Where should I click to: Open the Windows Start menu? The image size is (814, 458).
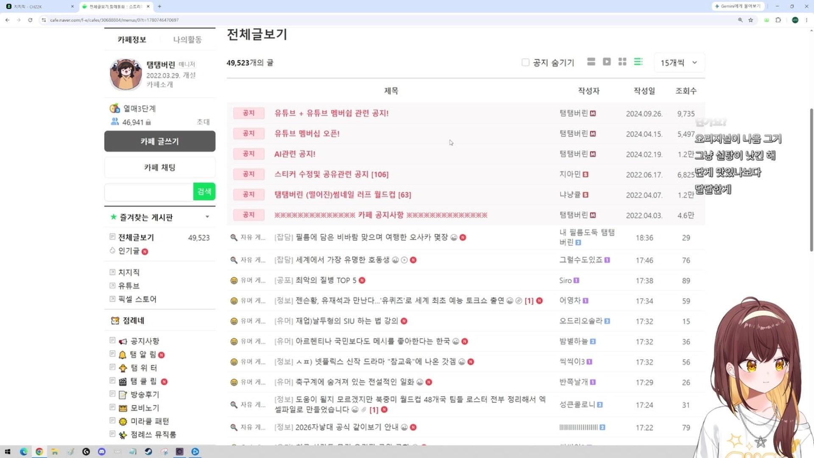[x=7, y=452]
